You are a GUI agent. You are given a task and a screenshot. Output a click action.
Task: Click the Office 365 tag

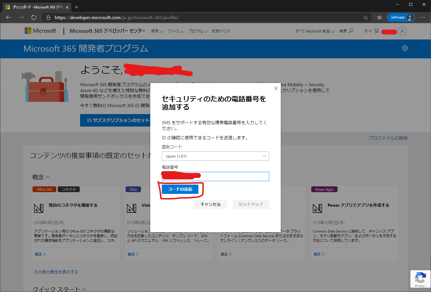pyautogui.click(x=44, y=189)
